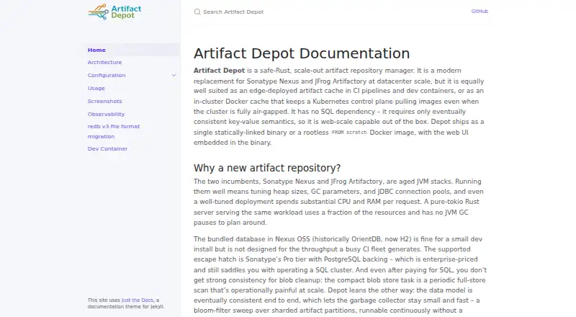
Task: Go to the Usage page
Action: click(96, 89)
